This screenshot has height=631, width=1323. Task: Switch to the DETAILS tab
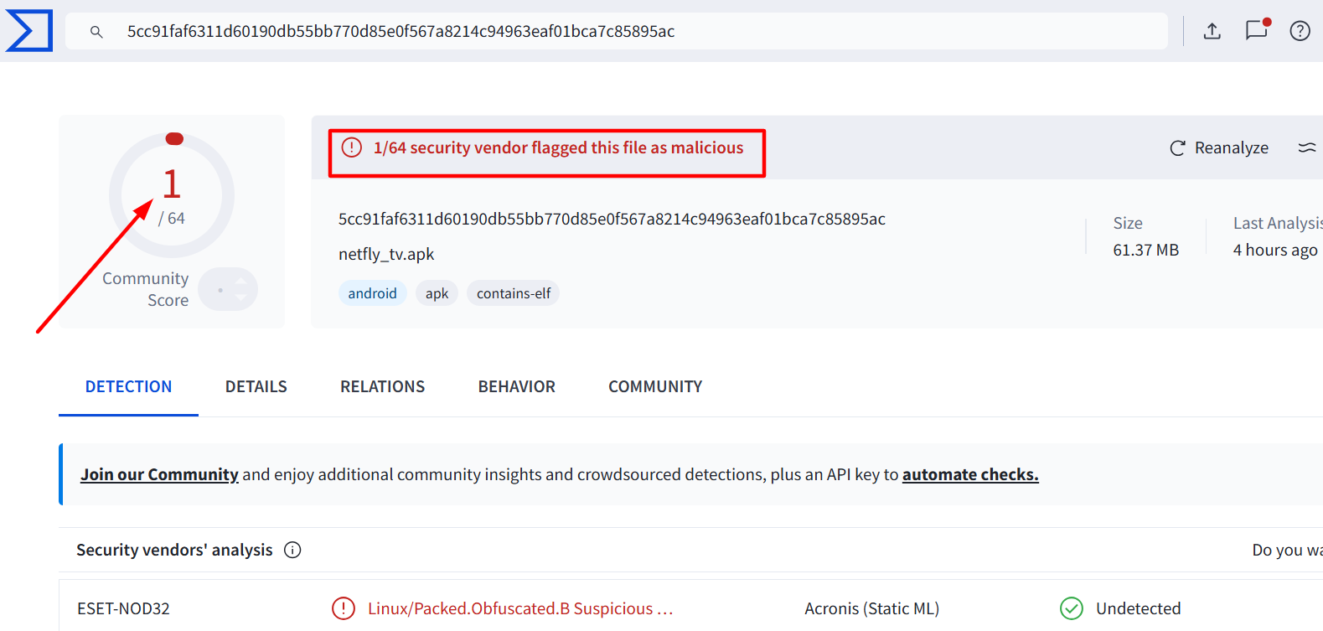256,386
